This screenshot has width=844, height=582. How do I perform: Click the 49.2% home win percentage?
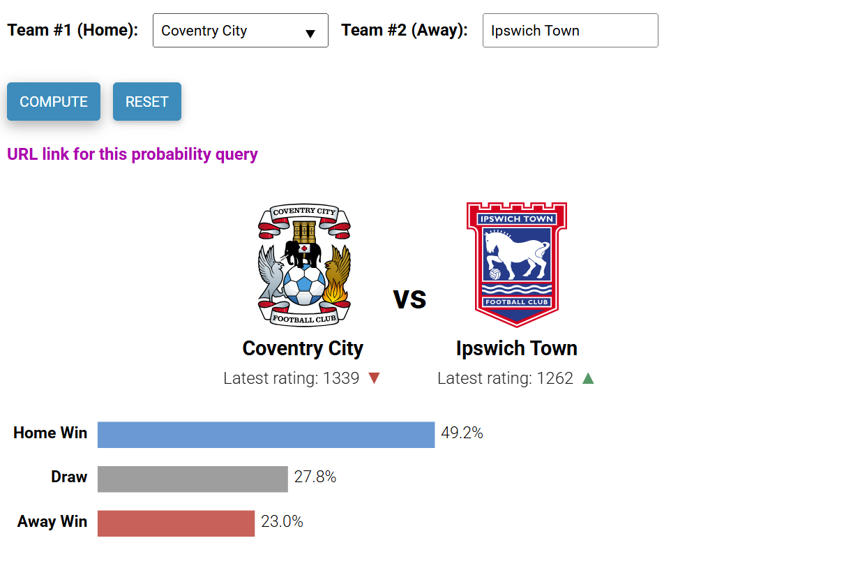tap(462, 433)
